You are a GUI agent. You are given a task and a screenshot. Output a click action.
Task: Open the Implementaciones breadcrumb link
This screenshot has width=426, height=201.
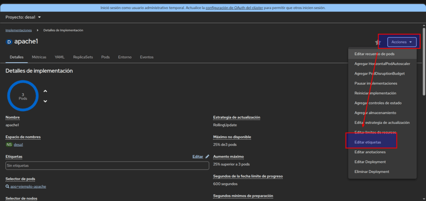(x=18, y=30)
